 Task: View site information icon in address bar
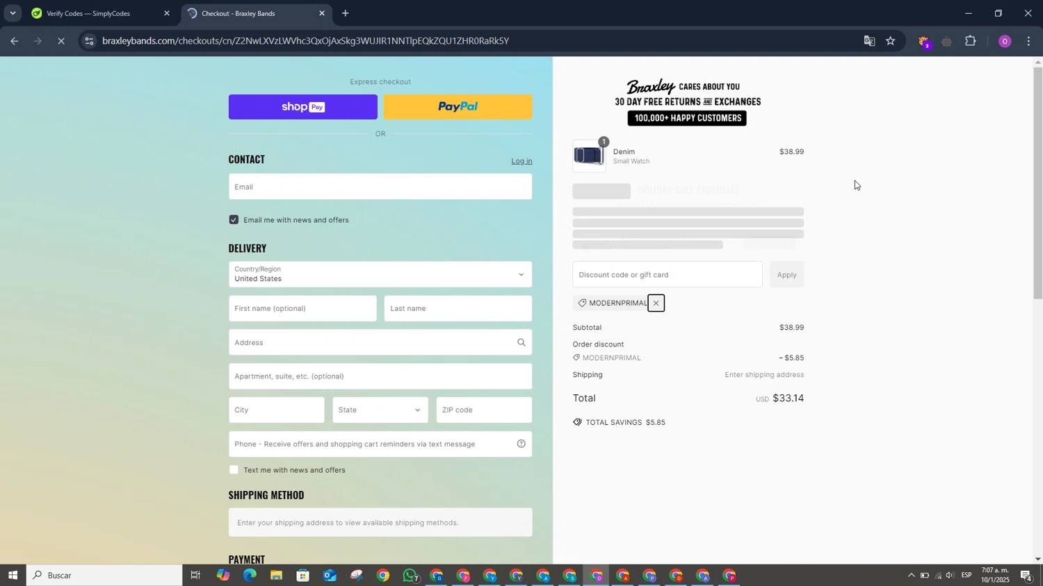pyautogui.click(x=88, y=41)
